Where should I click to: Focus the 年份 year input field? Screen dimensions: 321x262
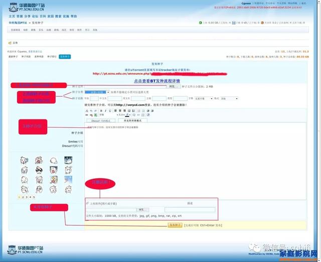[94, 98]
